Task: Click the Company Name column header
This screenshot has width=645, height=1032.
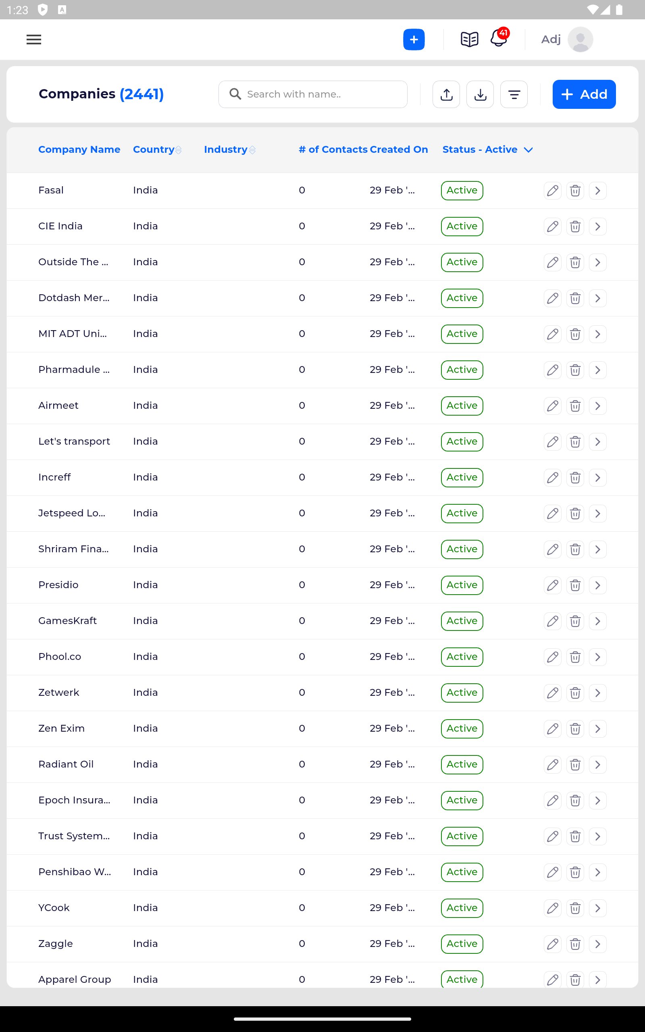Action: click(x=79, y=150)
